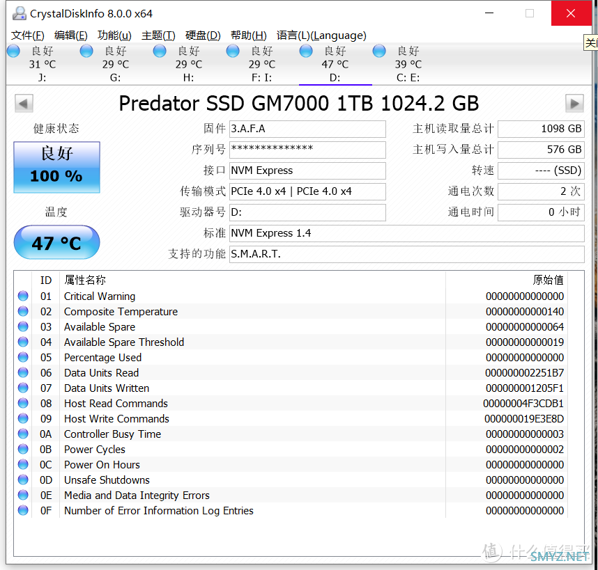Click status dot for Host Write Commands
Viewport: 598px width, 570px height.
tap(23, 418)
